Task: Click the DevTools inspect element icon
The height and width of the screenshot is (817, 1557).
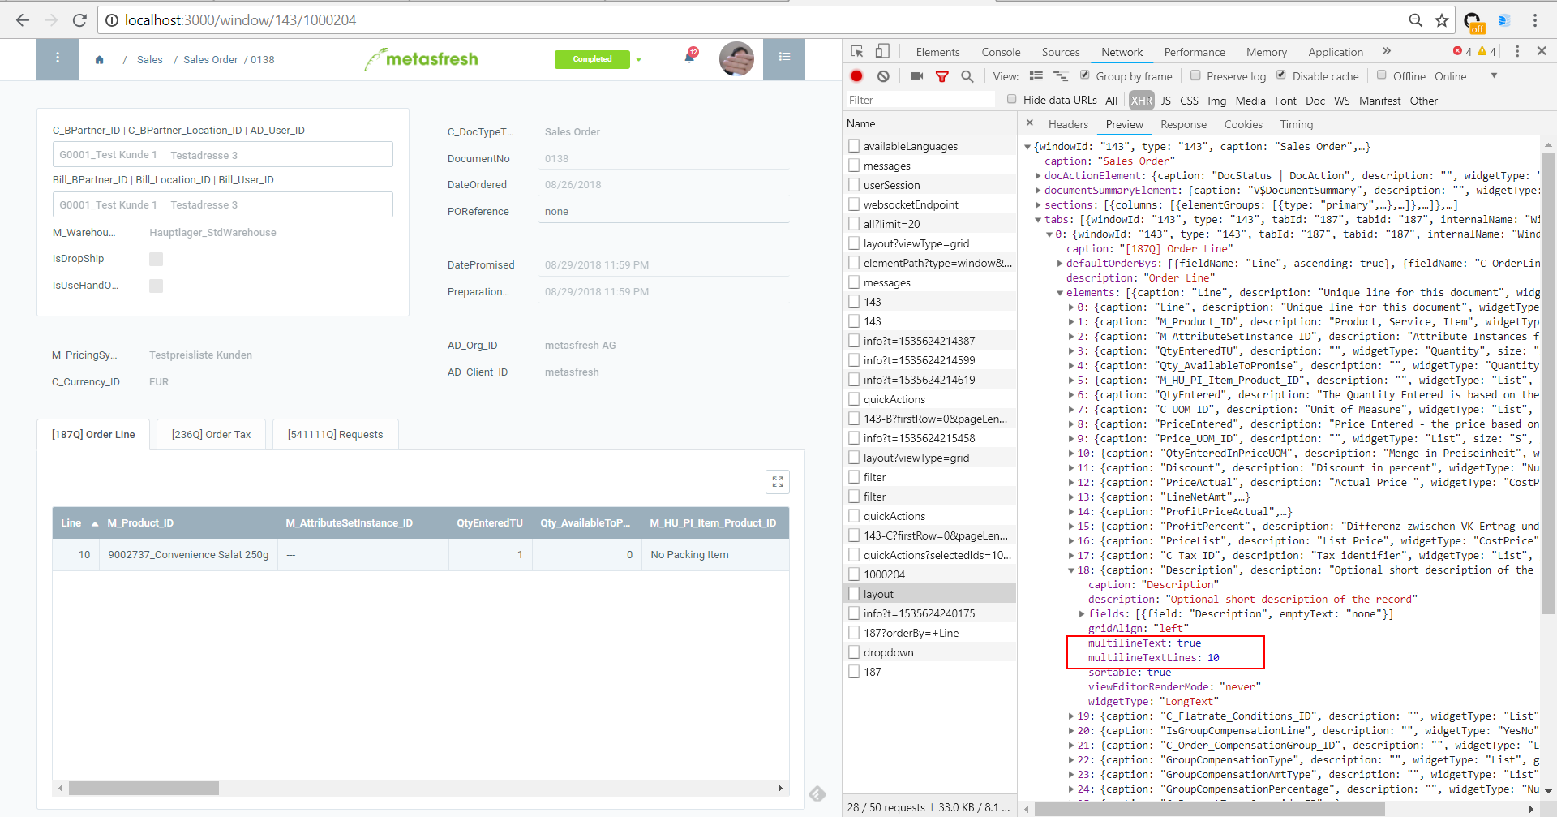Action: pos(857,51)
